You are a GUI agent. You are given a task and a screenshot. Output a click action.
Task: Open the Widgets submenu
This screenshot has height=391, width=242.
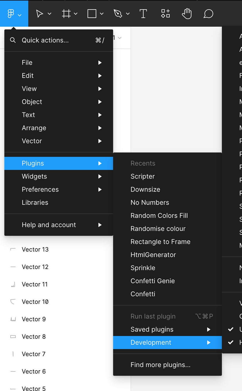click(x=59, y=176)
